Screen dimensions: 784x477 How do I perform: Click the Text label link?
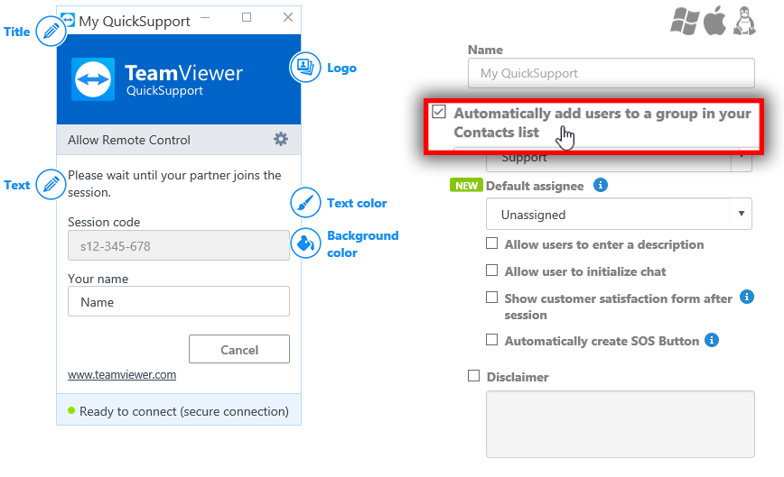coord(17,185)
